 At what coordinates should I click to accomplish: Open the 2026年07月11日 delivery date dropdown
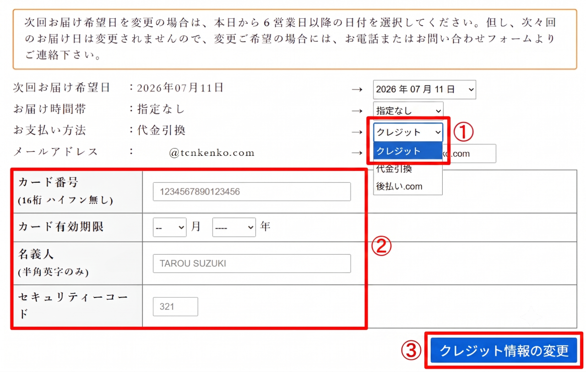(424, 90)
